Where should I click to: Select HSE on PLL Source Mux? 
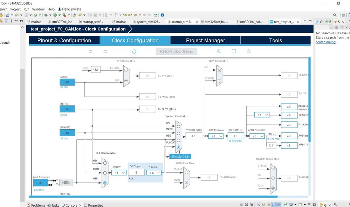[105, 183]
